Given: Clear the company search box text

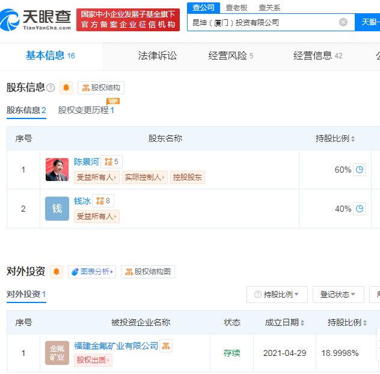Looking at the screenshot, I should pos(343,22).
